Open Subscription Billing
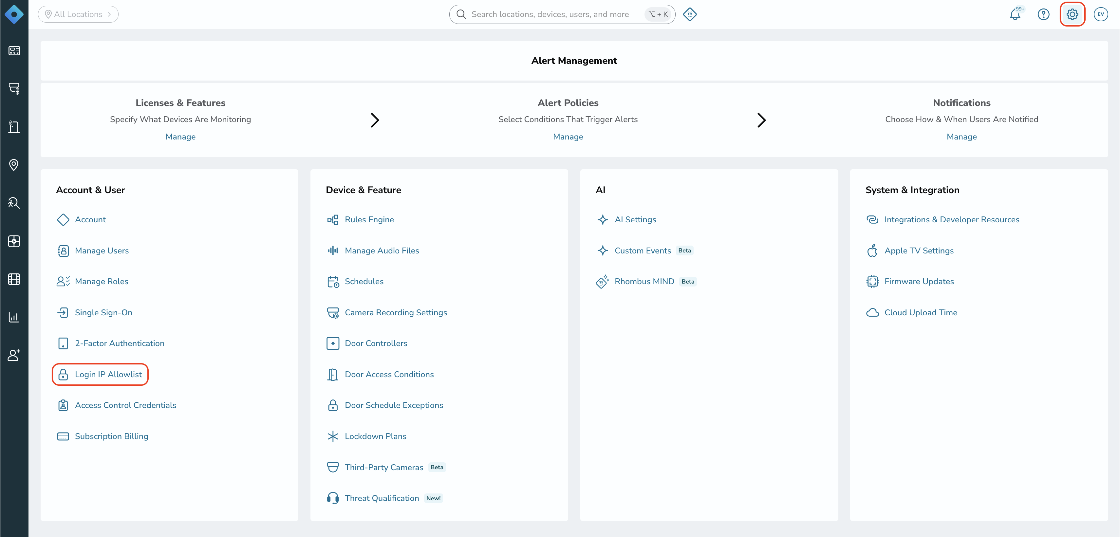The height and width of the screenshot is (537, 1120). tap(103, 436)
